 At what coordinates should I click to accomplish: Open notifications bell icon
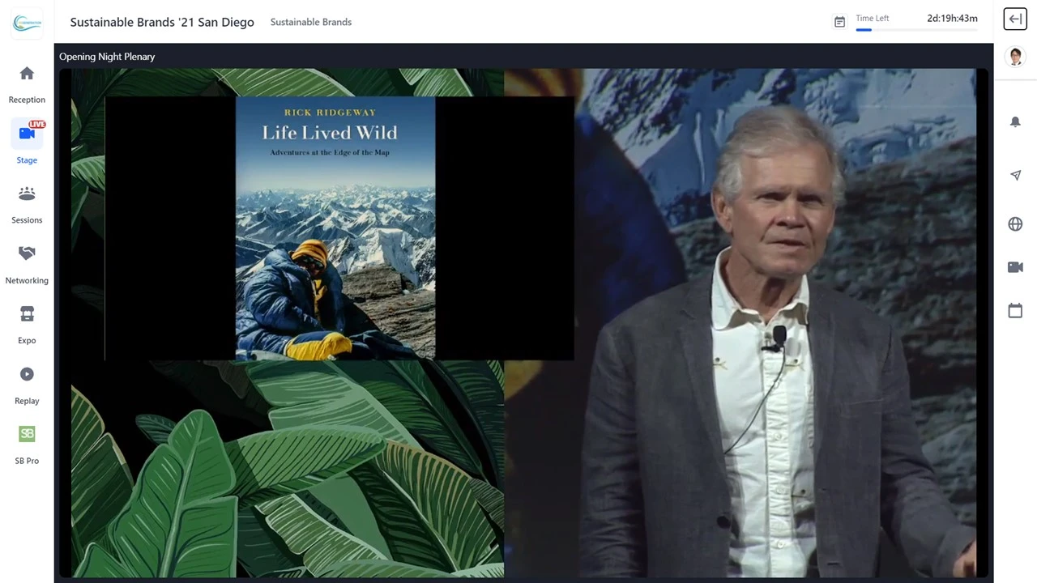point(1015,121)
